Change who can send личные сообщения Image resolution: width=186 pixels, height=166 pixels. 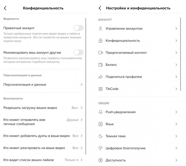[43, 122]
